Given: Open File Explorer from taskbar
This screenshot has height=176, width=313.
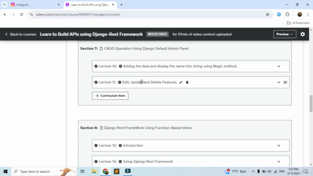Looking at the screenshot, I should 94,172.
